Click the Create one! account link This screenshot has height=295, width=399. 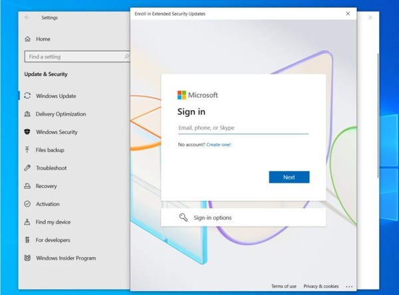coord(219,144)
